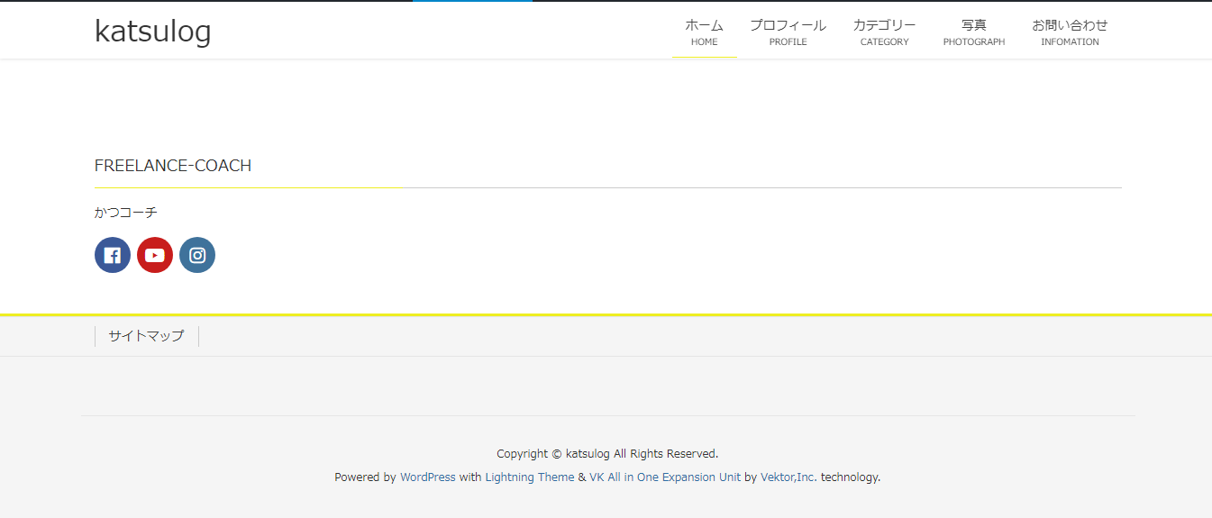1212x518 pixels.
Task: Follow the Lightning Theme link
Action: (530, 477)
